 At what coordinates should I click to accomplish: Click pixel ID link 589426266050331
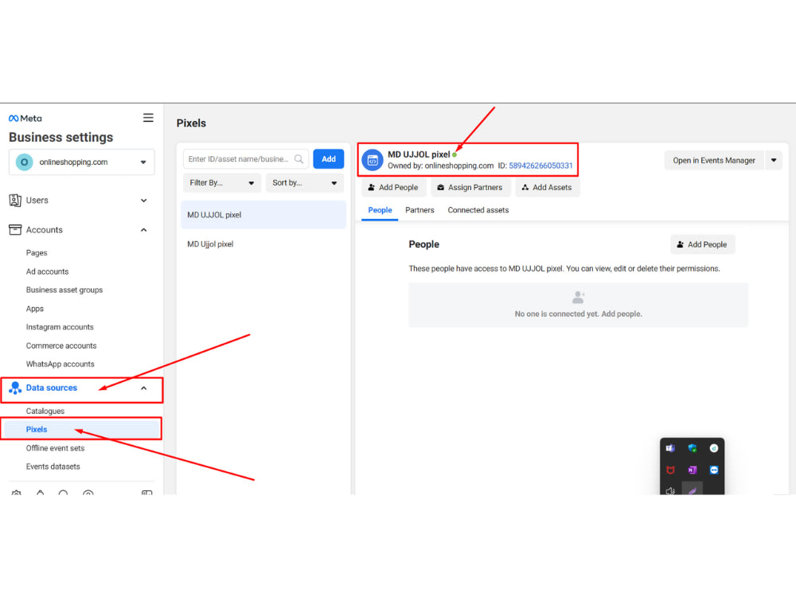pyautogui.click(x=540, y=166)
